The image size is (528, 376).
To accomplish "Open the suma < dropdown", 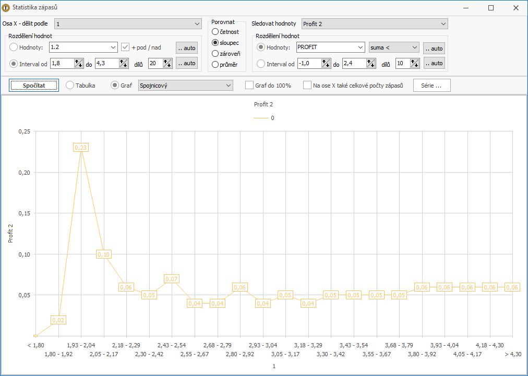I will tap(394, 47).
